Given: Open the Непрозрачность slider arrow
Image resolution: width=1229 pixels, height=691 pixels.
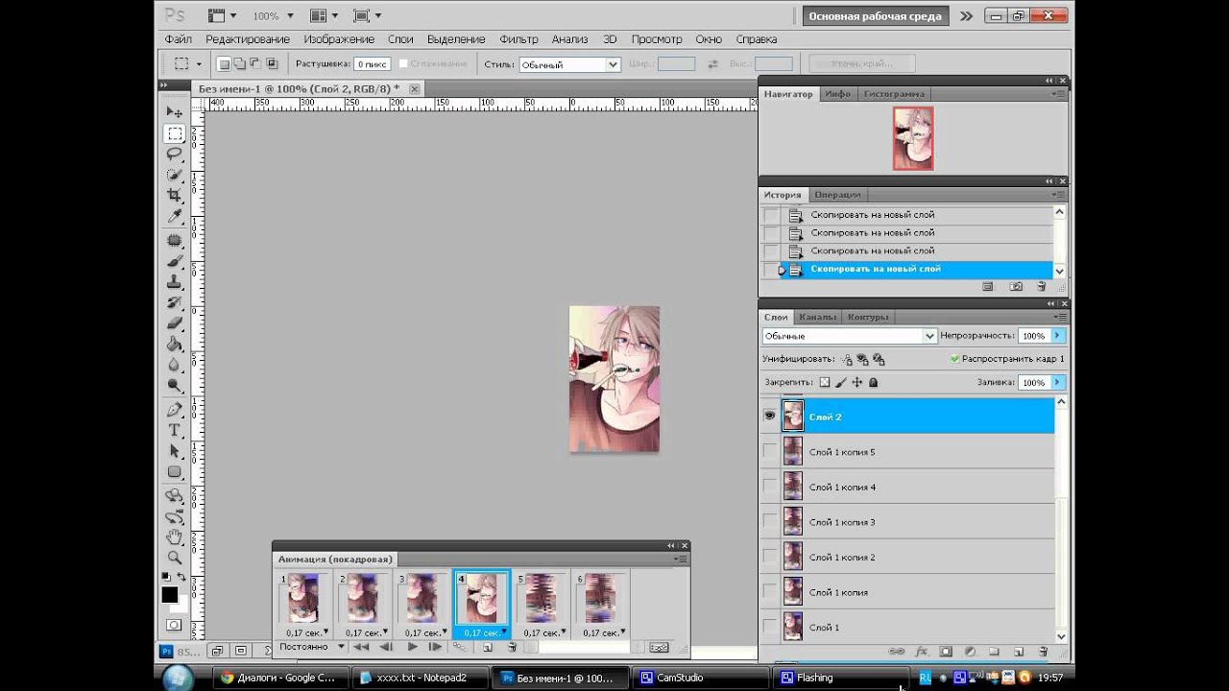Looking at the screenshot, I should [1057, 336].
